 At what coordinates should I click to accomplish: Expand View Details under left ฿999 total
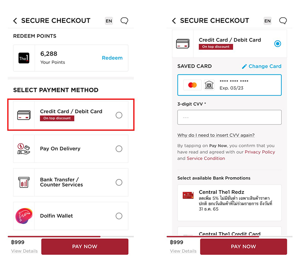tap(24, 251)
